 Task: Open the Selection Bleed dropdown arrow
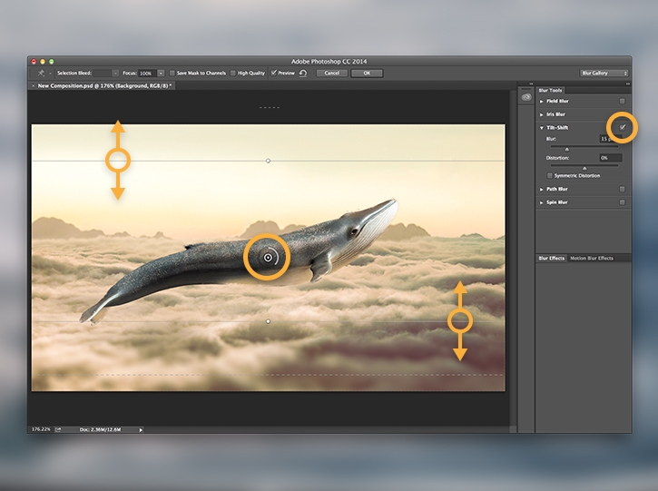pyautogui.click(x=115, y=74)
